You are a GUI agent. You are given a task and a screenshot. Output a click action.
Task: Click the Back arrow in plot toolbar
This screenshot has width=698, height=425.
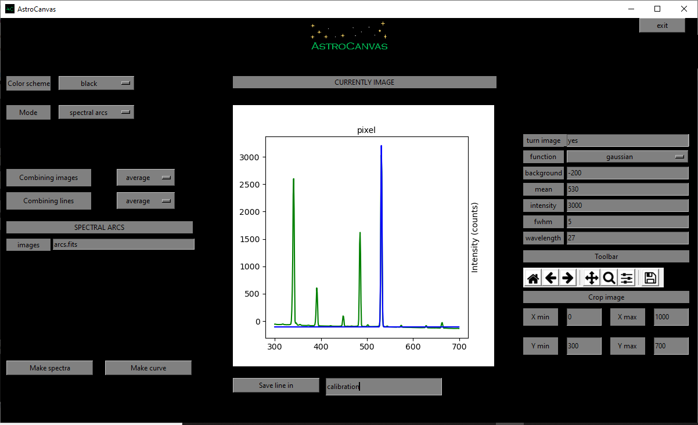(551, 278)
